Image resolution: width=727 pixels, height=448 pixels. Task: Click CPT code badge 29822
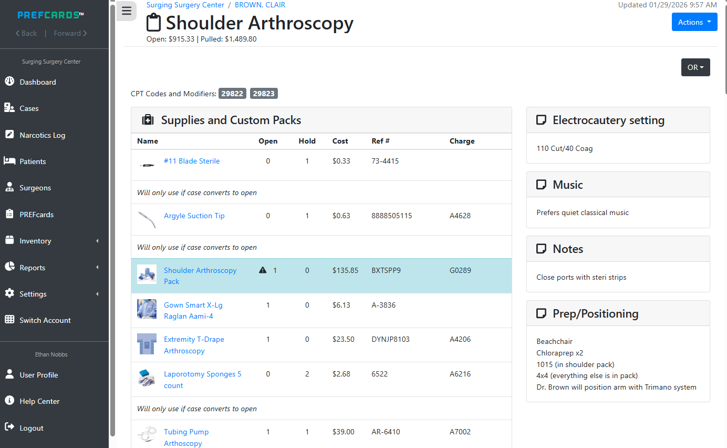[232, 94]
